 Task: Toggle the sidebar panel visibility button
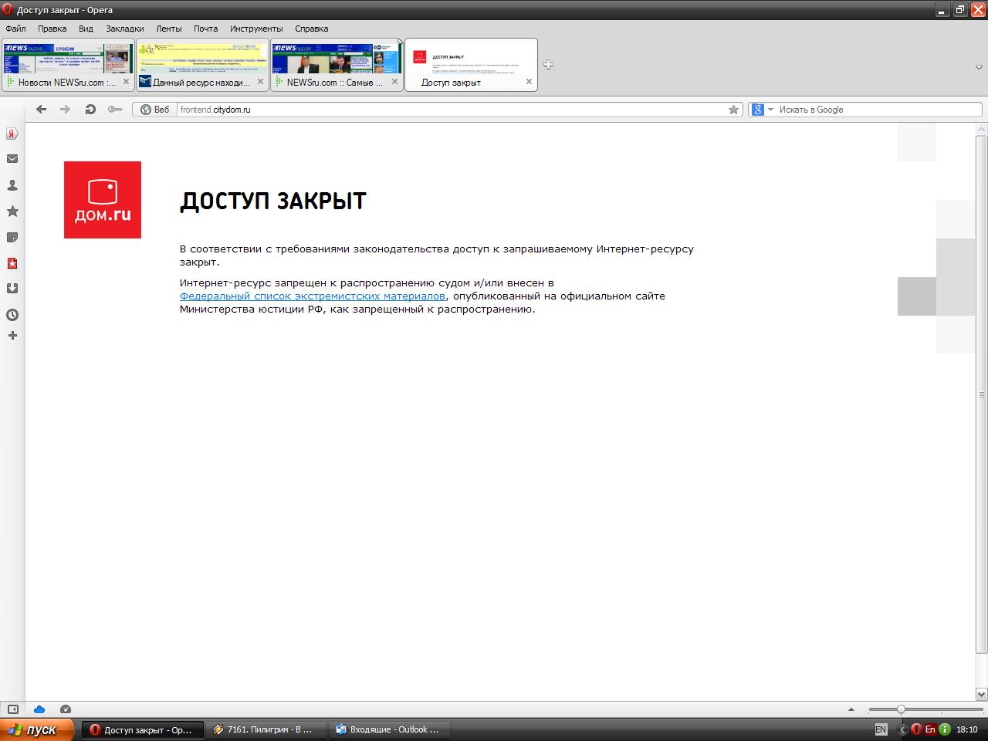(13, 709)
